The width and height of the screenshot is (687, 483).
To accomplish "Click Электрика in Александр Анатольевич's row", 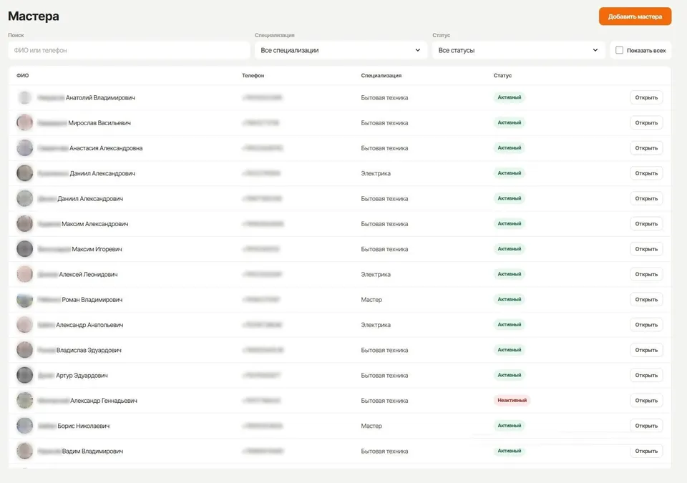I will pyautogui.click(x=376, y=325).
